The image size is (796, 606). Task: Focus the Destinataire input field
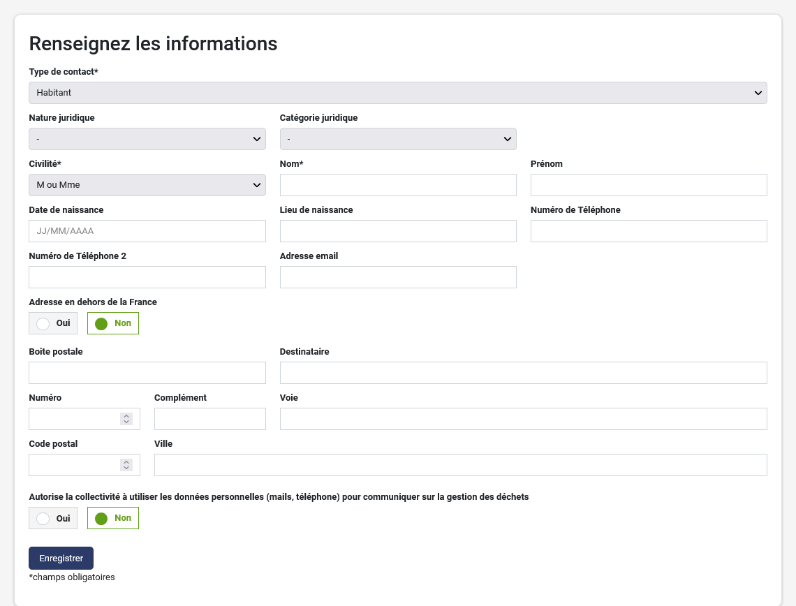[523, 373]
